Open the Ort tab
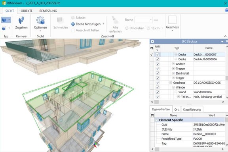 tap(177, 110)
